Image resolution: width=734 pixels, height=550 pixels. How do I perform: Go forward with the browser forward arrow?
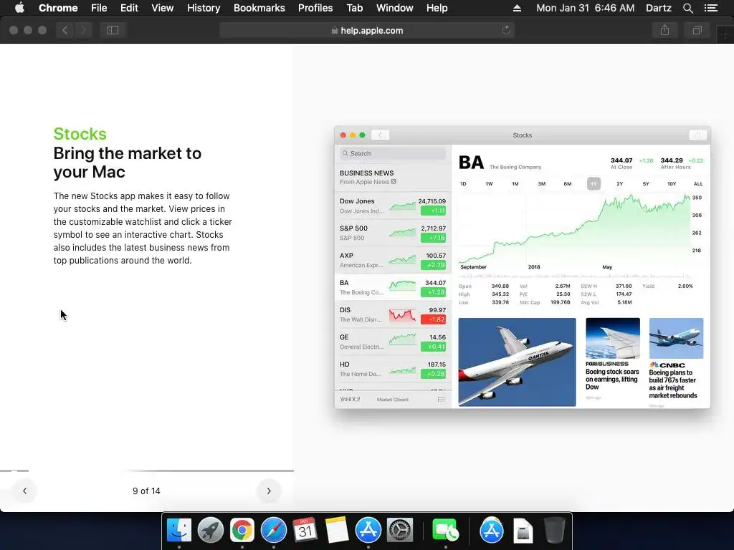[x=83, y=30]
